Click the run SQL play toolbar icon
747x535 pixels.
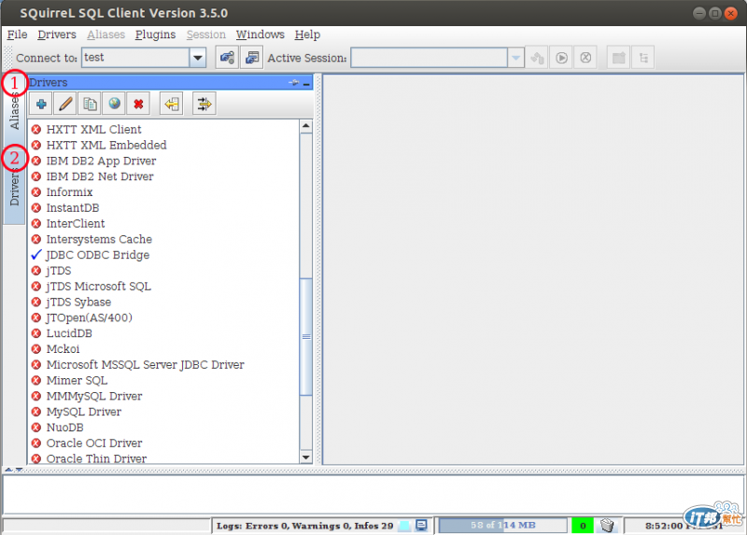point(561,58)
